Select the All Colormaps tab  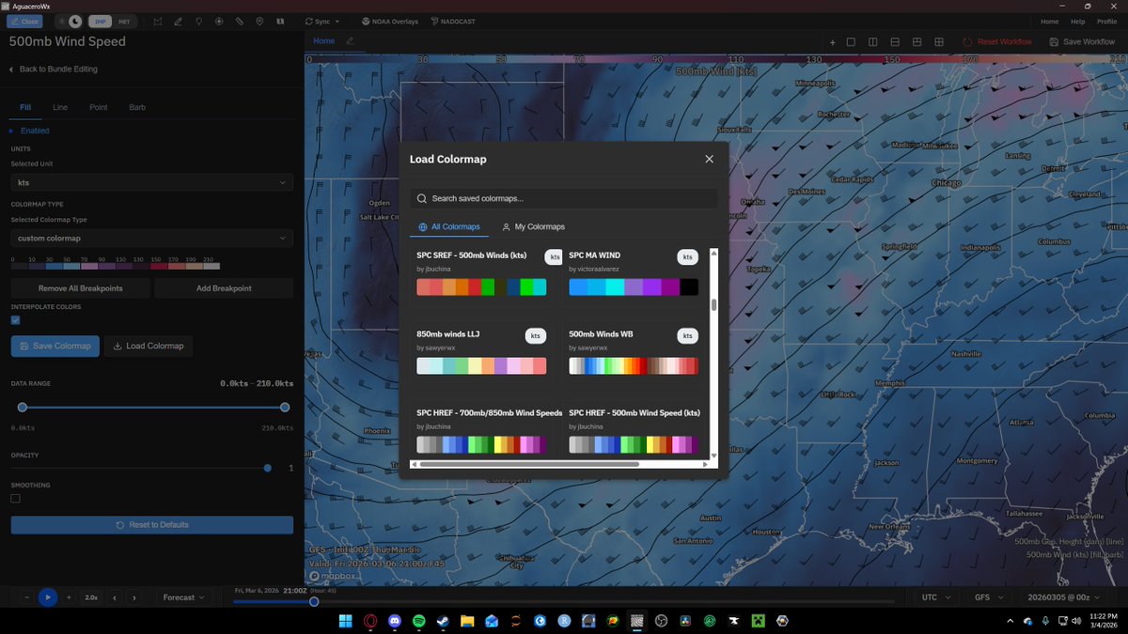pyautogui.click(x=449, y=226)
